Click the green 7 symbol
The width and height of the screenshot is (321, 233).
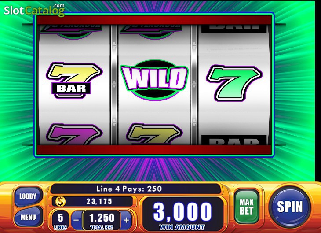(x=234, y=83)
